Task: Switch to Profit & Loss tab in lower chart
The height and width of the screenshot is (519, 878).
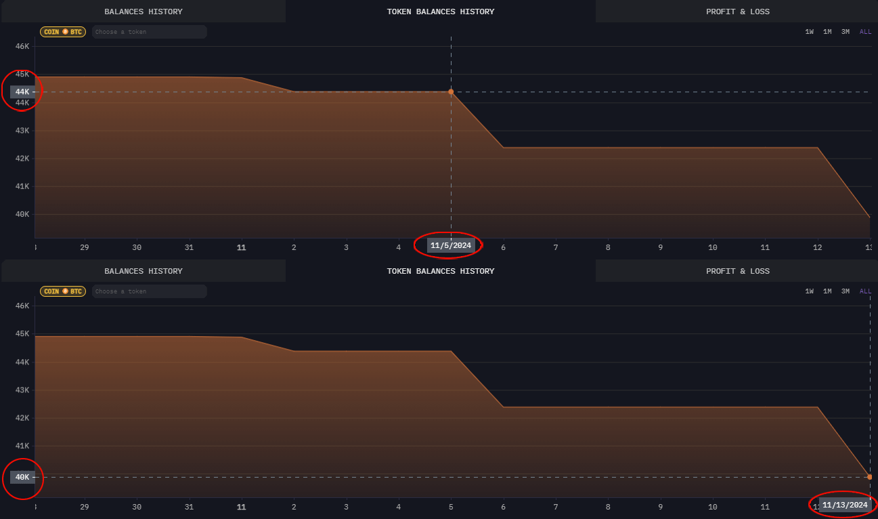Action: [x=737, y=271]
